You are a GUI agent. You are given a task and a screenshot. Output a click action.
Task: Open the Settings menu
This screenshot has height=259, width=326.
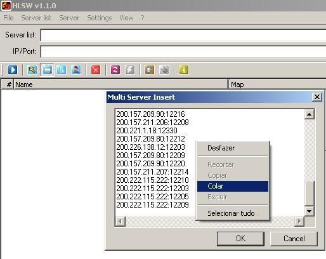tap(100, 18)
